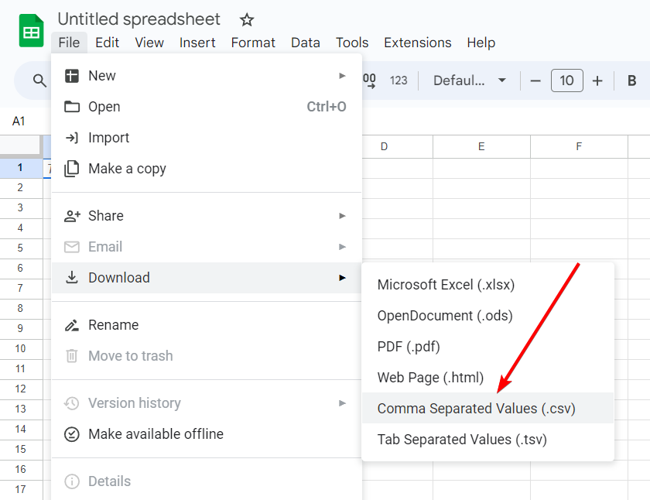Open the Default font dropdown
The height and width of the screenshot is (500, 650).
[469, 80]
